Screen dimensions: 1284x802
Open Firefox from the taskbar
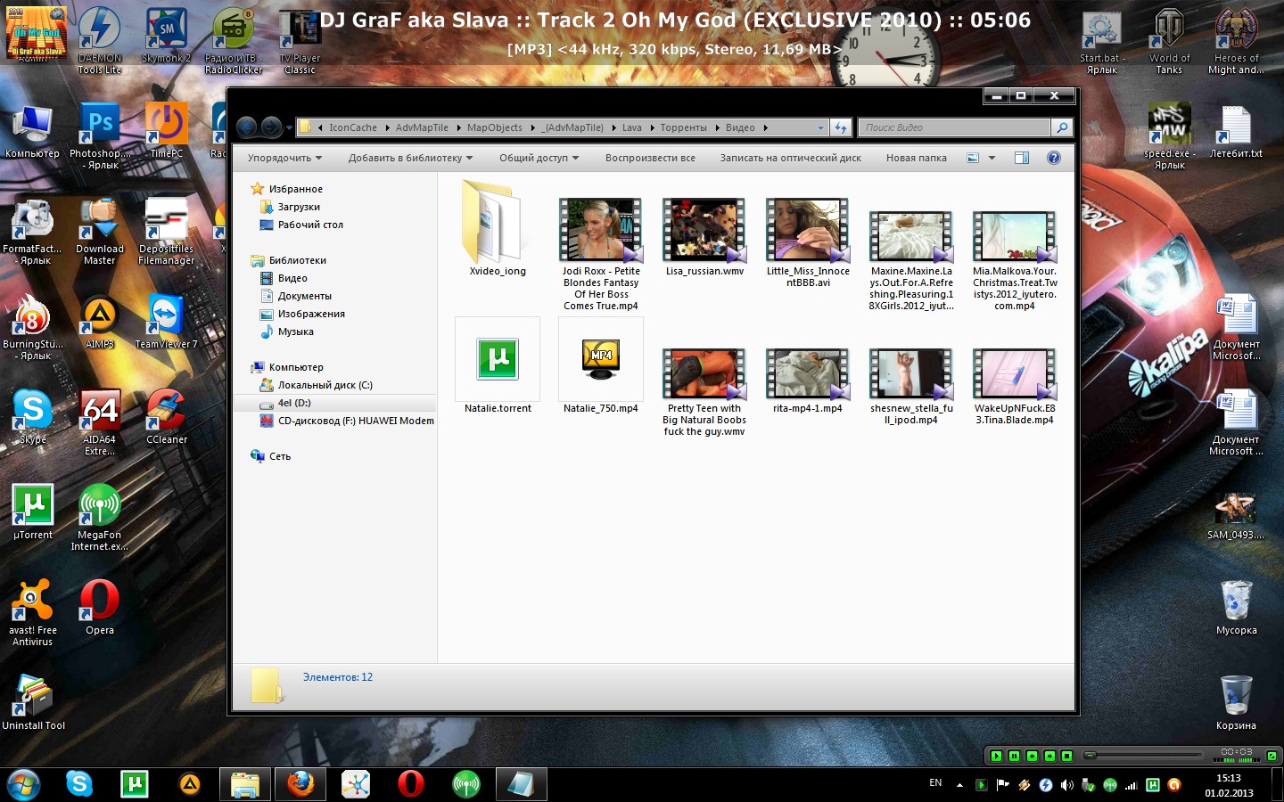(300, 784)
